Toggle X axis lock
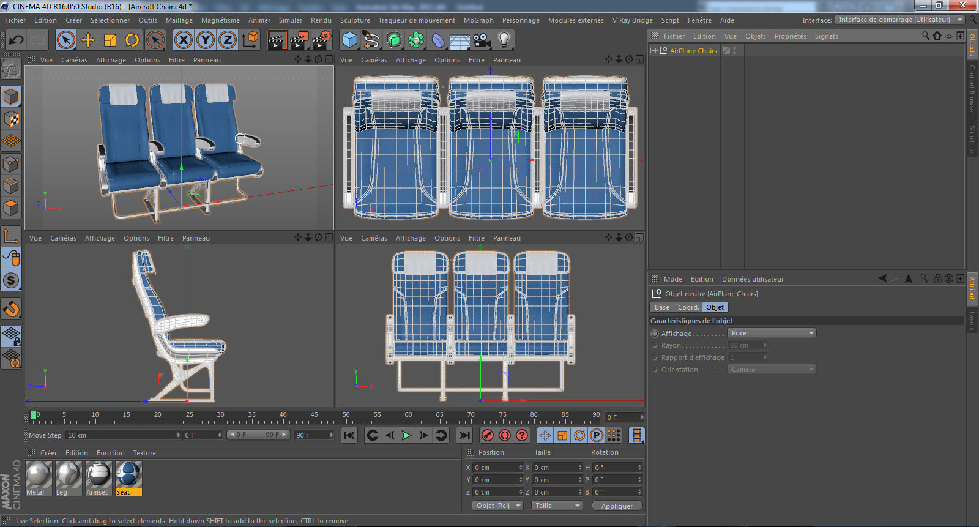979x527 pixels. coord(183,40)
